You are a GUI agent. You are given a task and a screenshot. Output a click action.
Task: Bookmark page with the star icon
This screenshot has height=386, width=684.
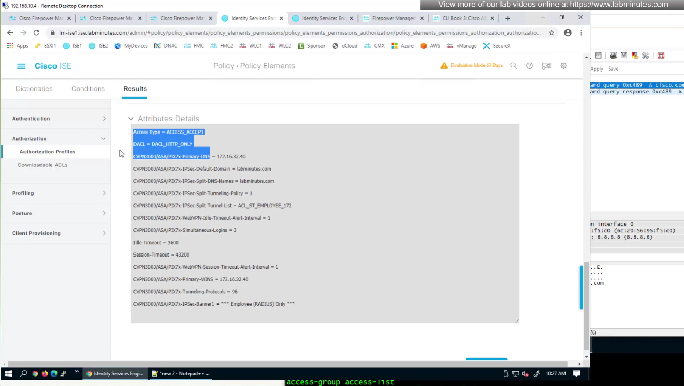pyautogui.click(x=551, y=33)
